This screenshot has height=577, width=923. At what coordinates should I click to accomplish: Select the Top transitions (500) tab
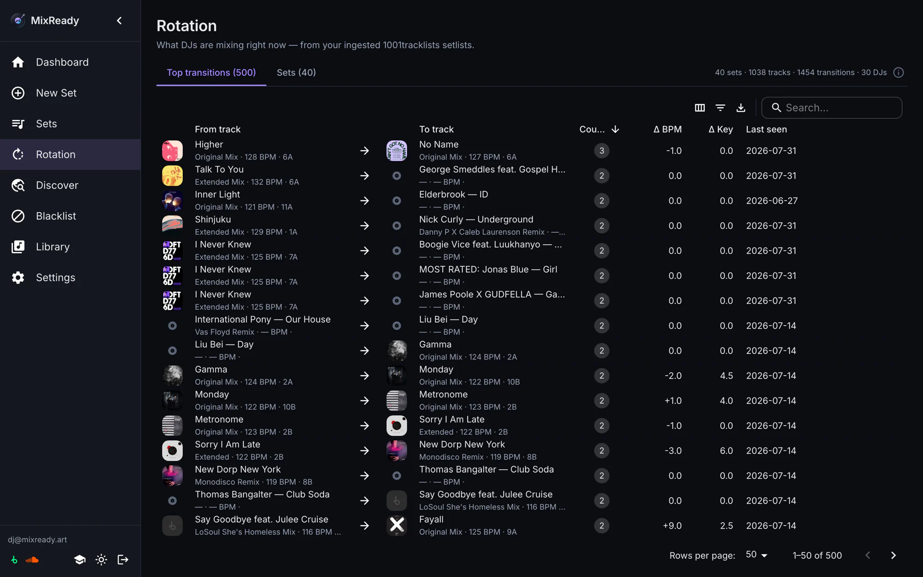[x=211, y=72]
